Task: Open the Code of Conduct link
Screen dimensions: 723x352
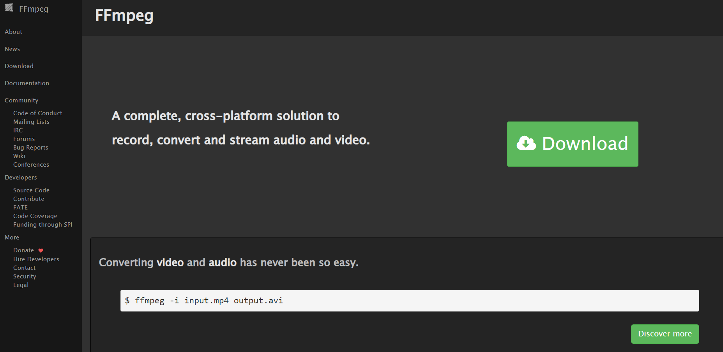Action: [37, 113]
